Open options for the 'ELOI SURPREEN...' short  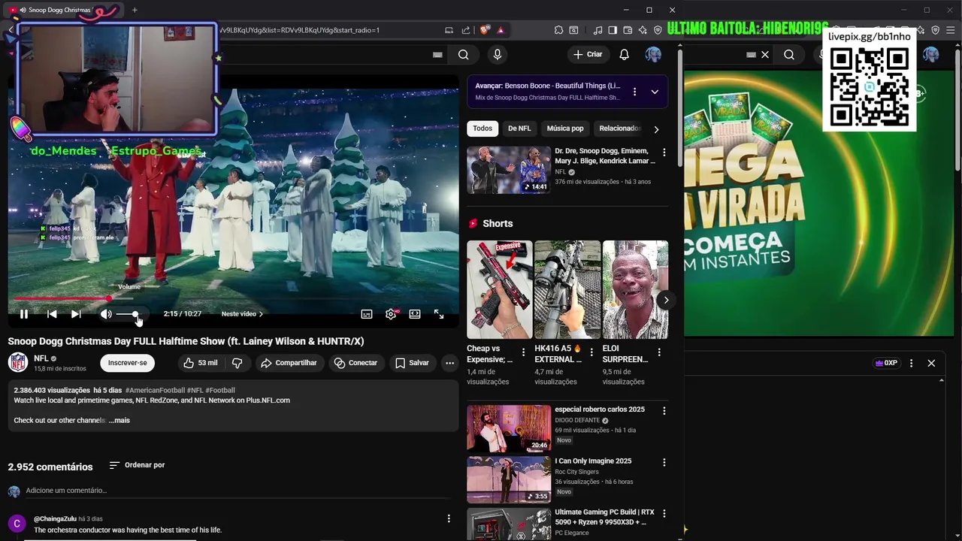(x=659, y=352)
